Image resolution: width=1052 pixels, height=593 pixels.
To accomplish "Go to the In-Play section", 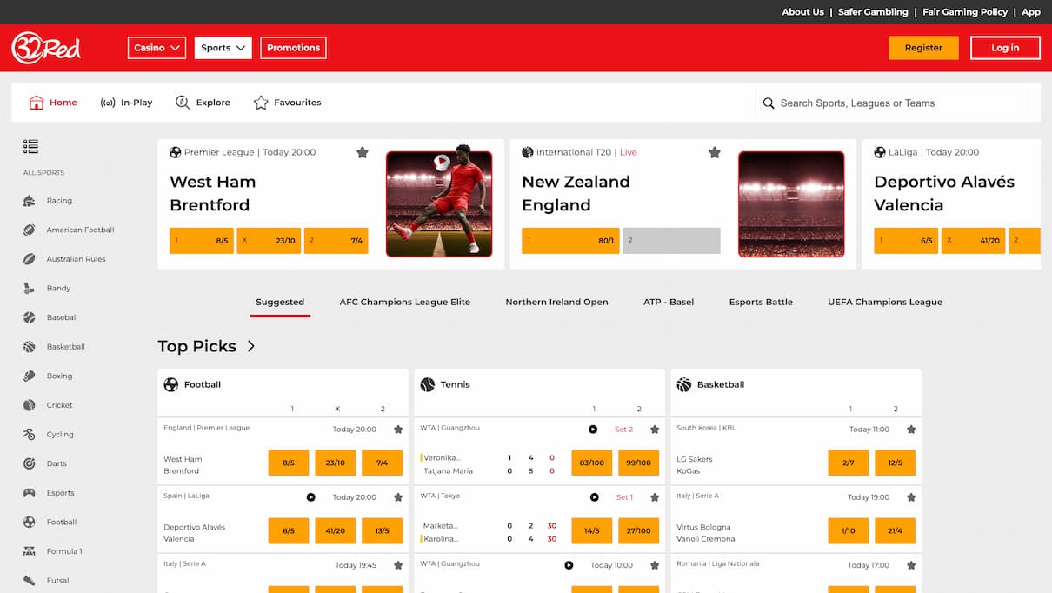I will (127, 103).
